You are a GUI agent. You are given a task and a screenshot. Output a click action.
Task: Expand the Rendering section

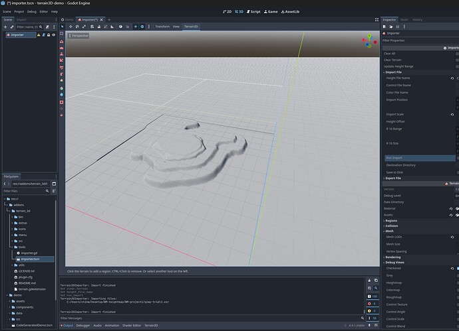(x=392, y=257)
